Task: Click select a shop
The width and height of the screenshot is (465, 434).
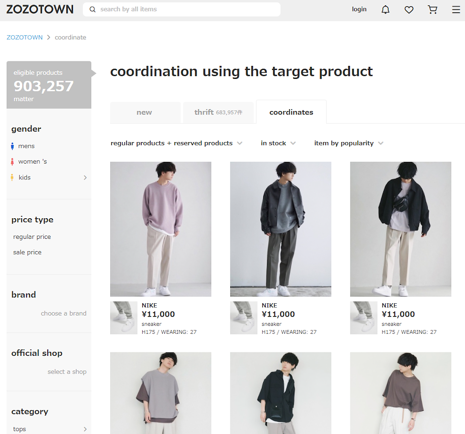Action: [x=67, y=372]
